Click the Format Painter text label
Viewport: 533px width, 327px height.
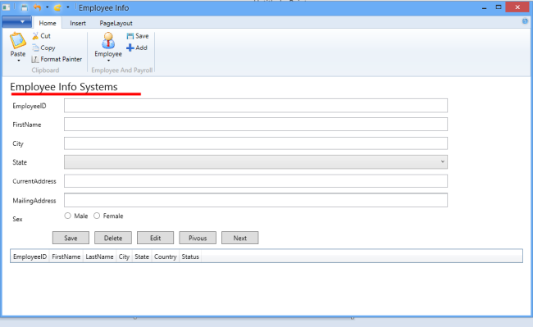coord(61,59)
